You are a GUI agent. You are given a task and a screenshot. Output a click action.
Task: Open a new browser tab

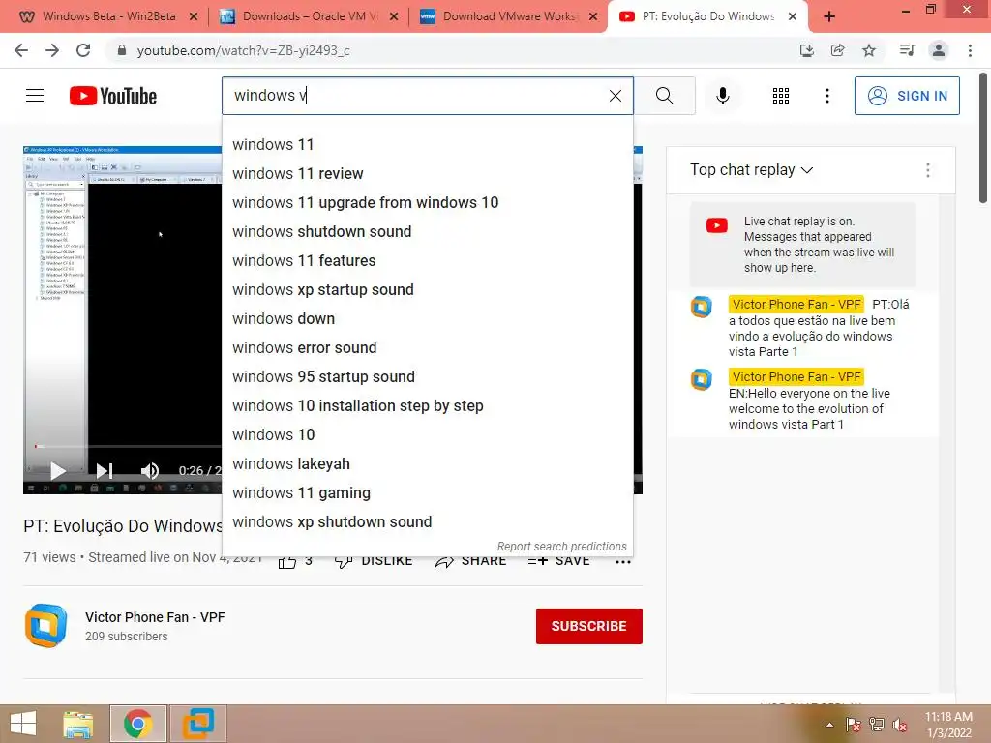(829, 16)
